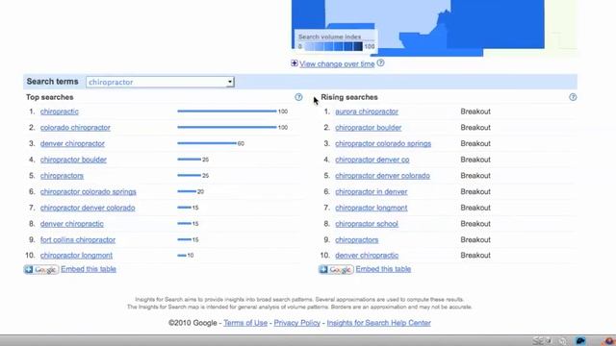The image size is (616, 346).
Task: Click Embed this table under Rising searches
Action: [383, 269]
